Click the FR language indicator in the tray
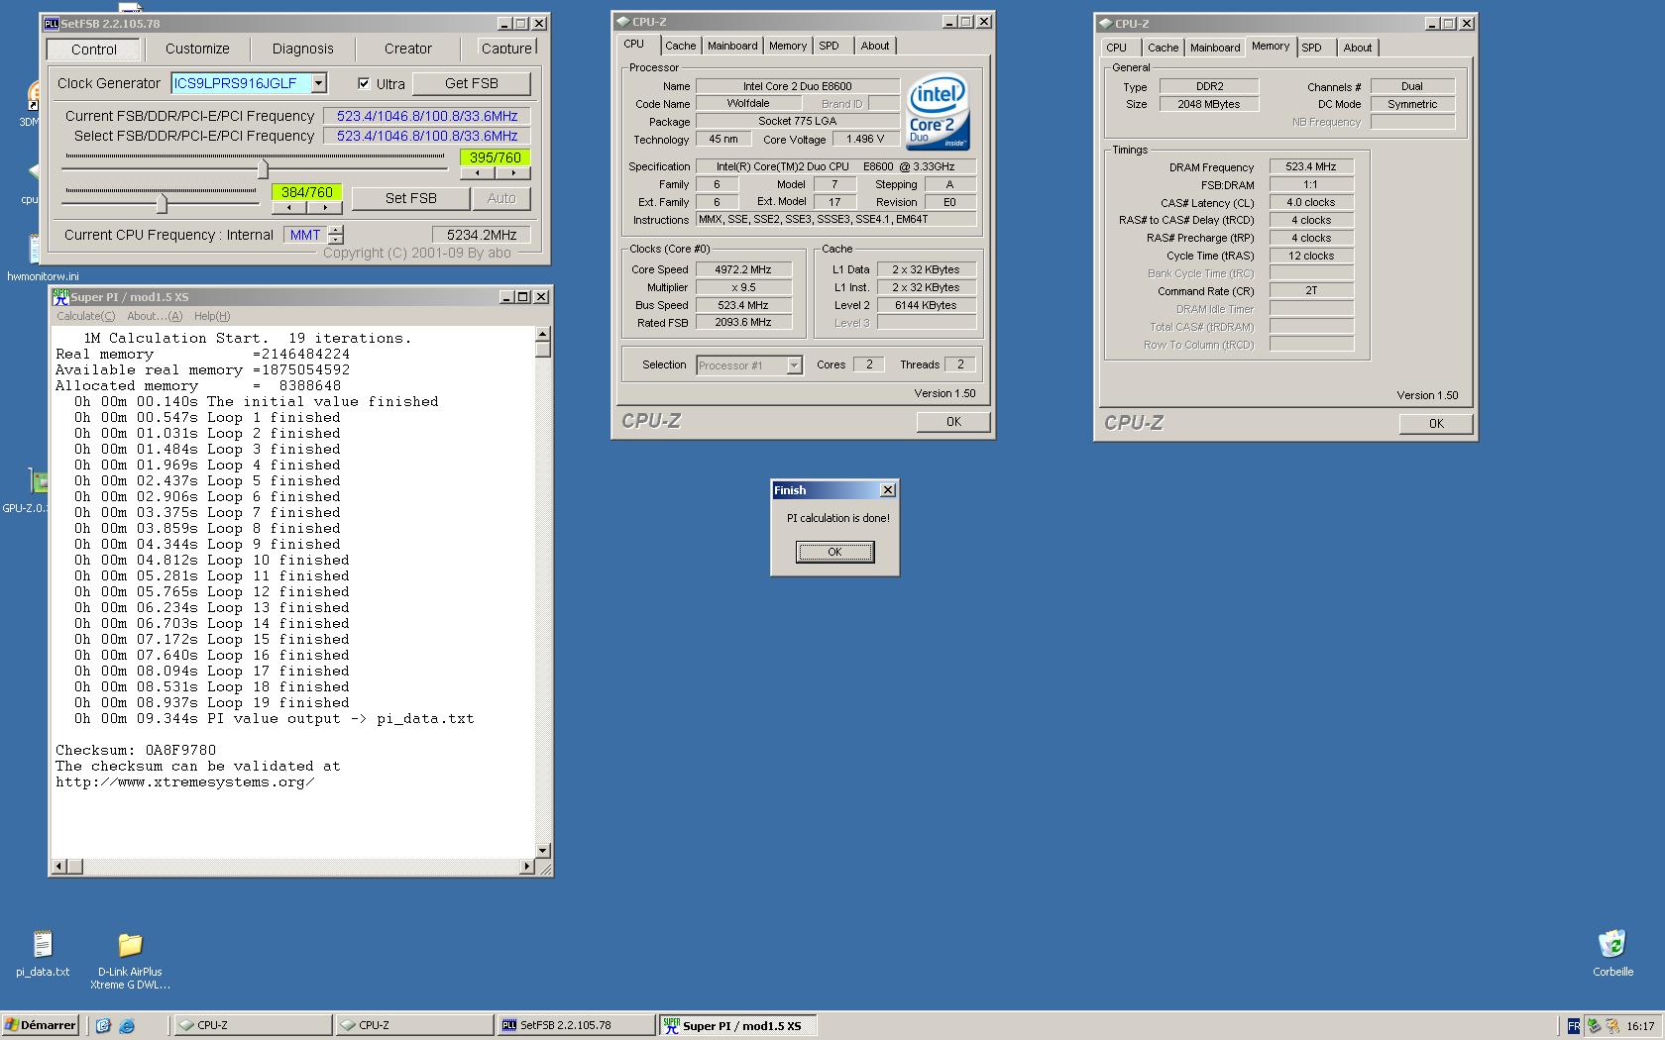1665x1040 pixels. pyautogui.click(x=1574, y=1026)
